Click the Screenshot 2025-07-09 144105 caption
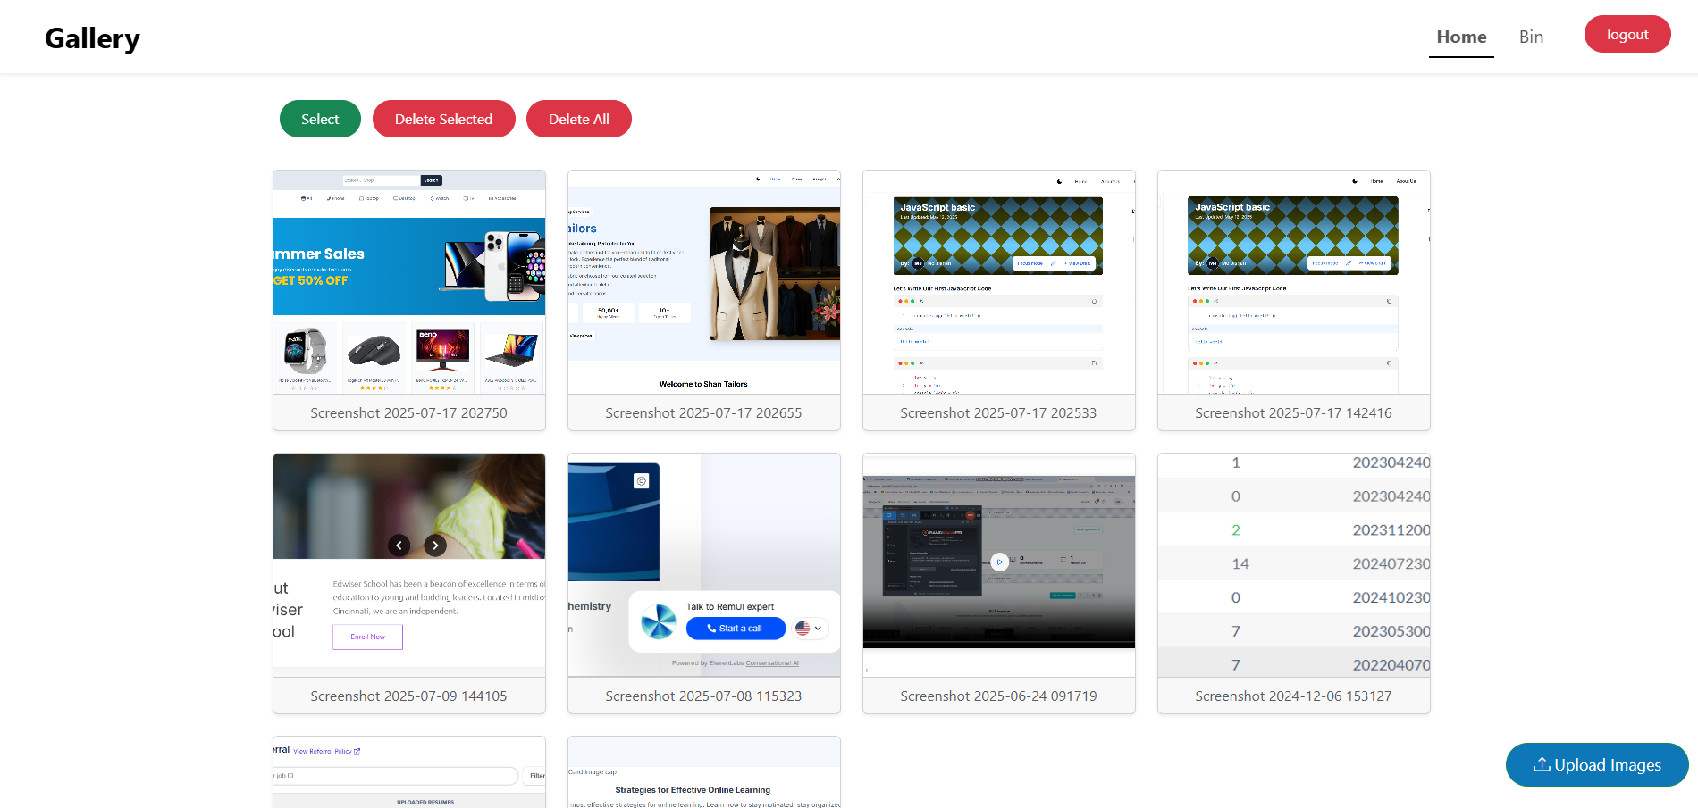Image resolution: width=1698 pixels, height=808 pixels. [x=409, y=696]
